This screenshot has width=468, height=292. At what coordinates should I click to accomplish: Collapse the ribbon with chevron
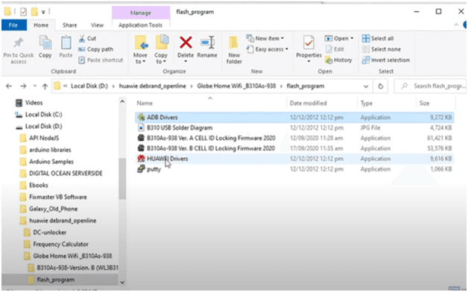(456, 25)
